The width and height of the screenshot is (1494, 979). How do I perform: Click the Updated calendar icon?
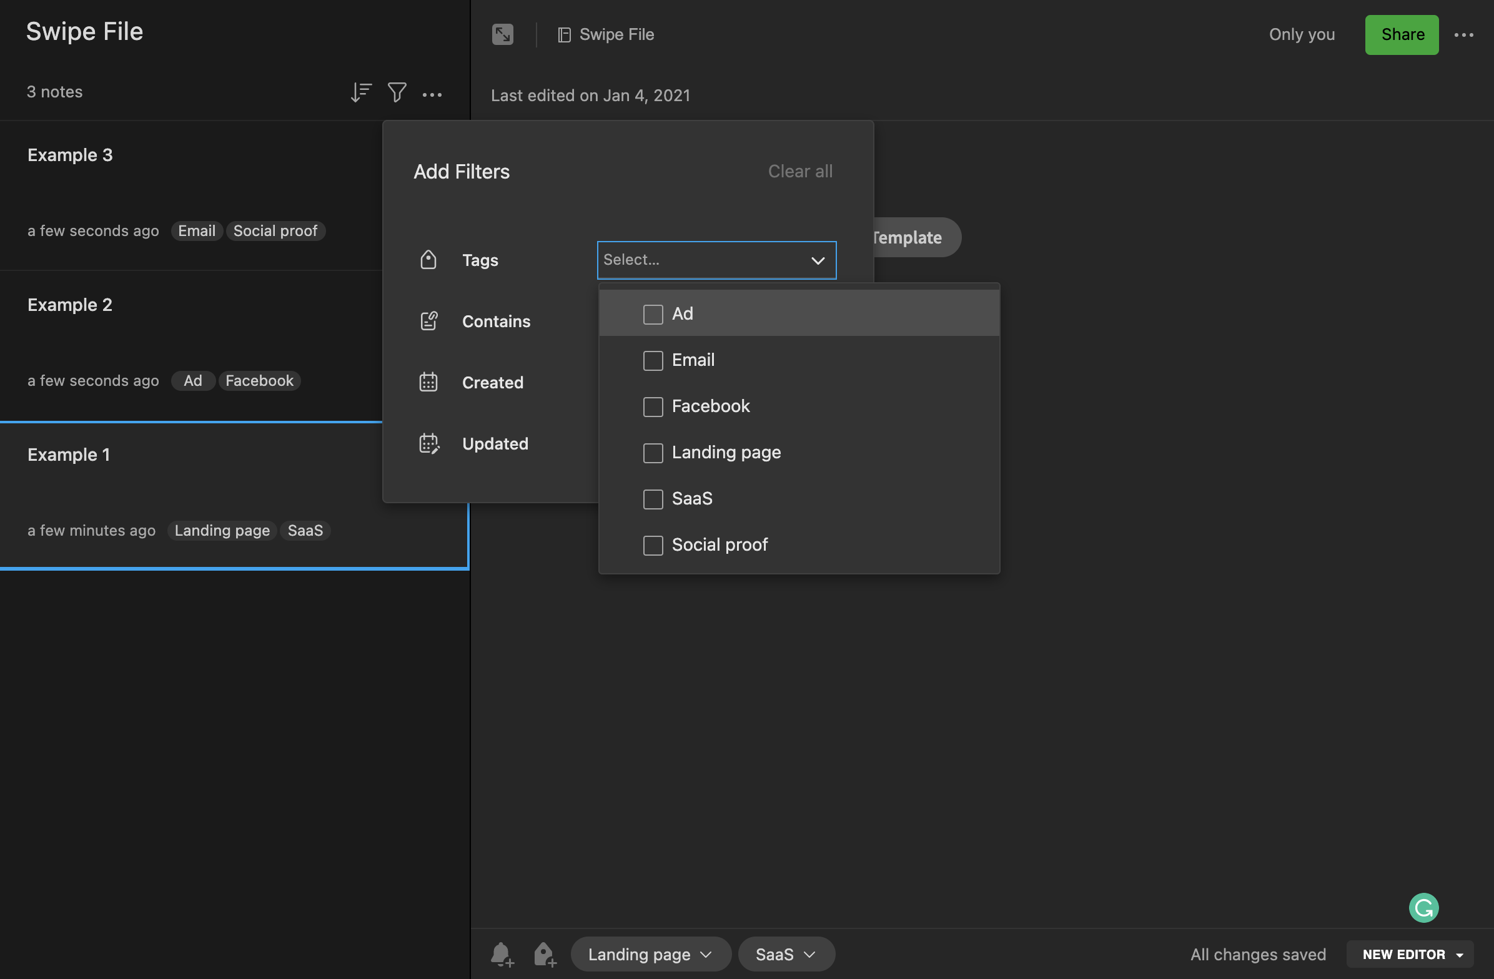428,443
